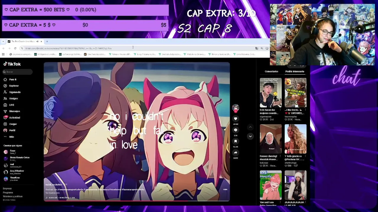
Task: Expand the Empresa footer link
Action: pyautogui.click(x=7, y=188)
